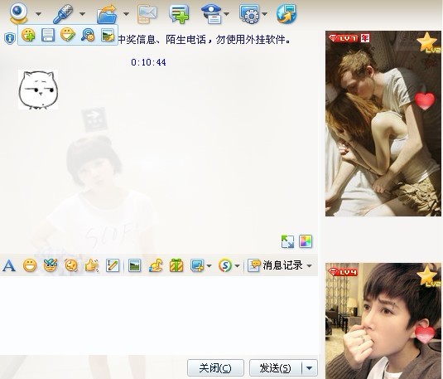
Task: Open the emoticon smiley picker
Action: 30,265
